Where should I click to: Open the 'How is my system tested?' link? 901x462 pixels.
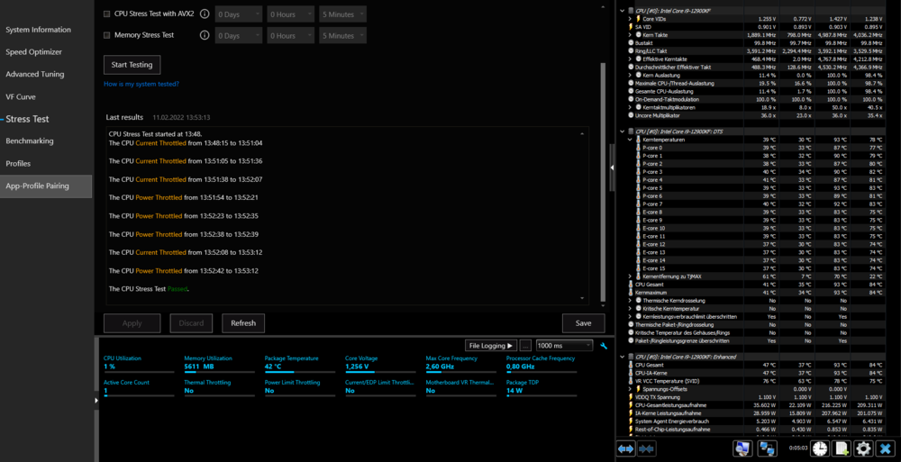(x=141, y=84)
